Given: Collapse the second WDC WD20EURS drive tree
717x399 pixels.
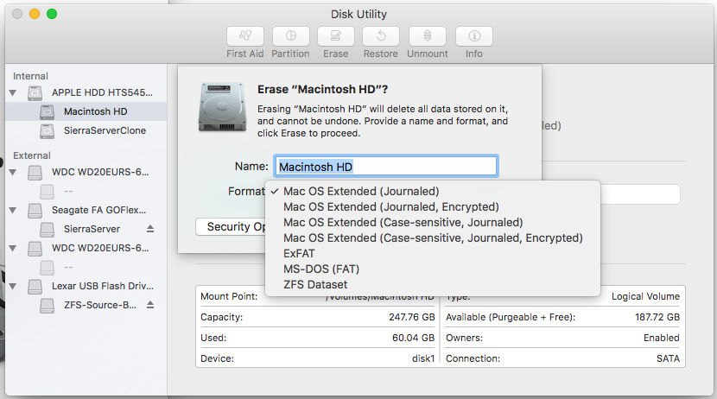Looking at the screenshot, I should pyautogui.click(x=13, y=248).
